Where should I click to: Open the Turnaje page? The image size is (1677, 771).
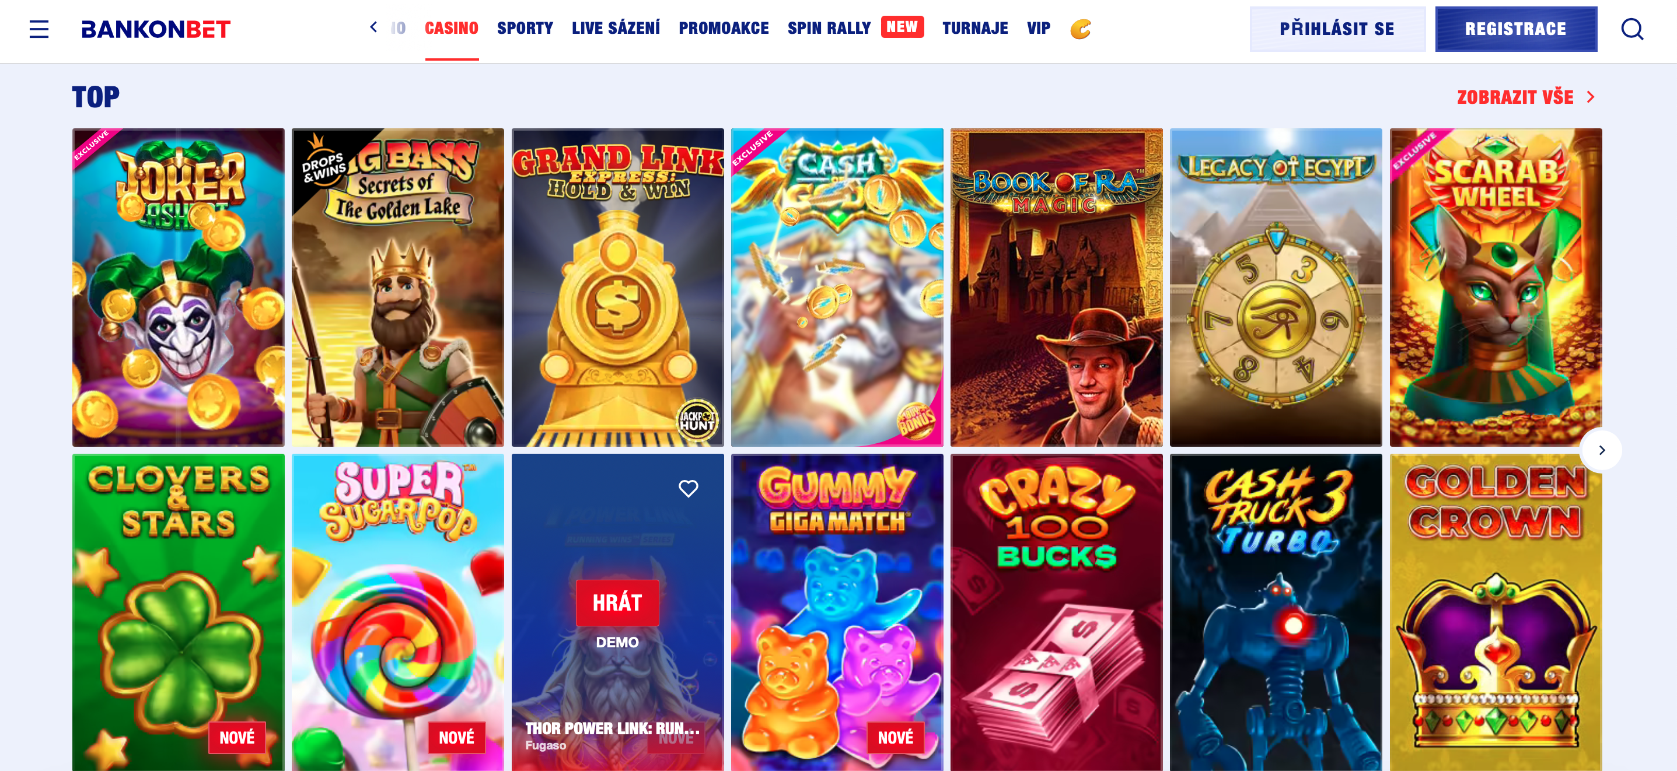click(974, 29)
